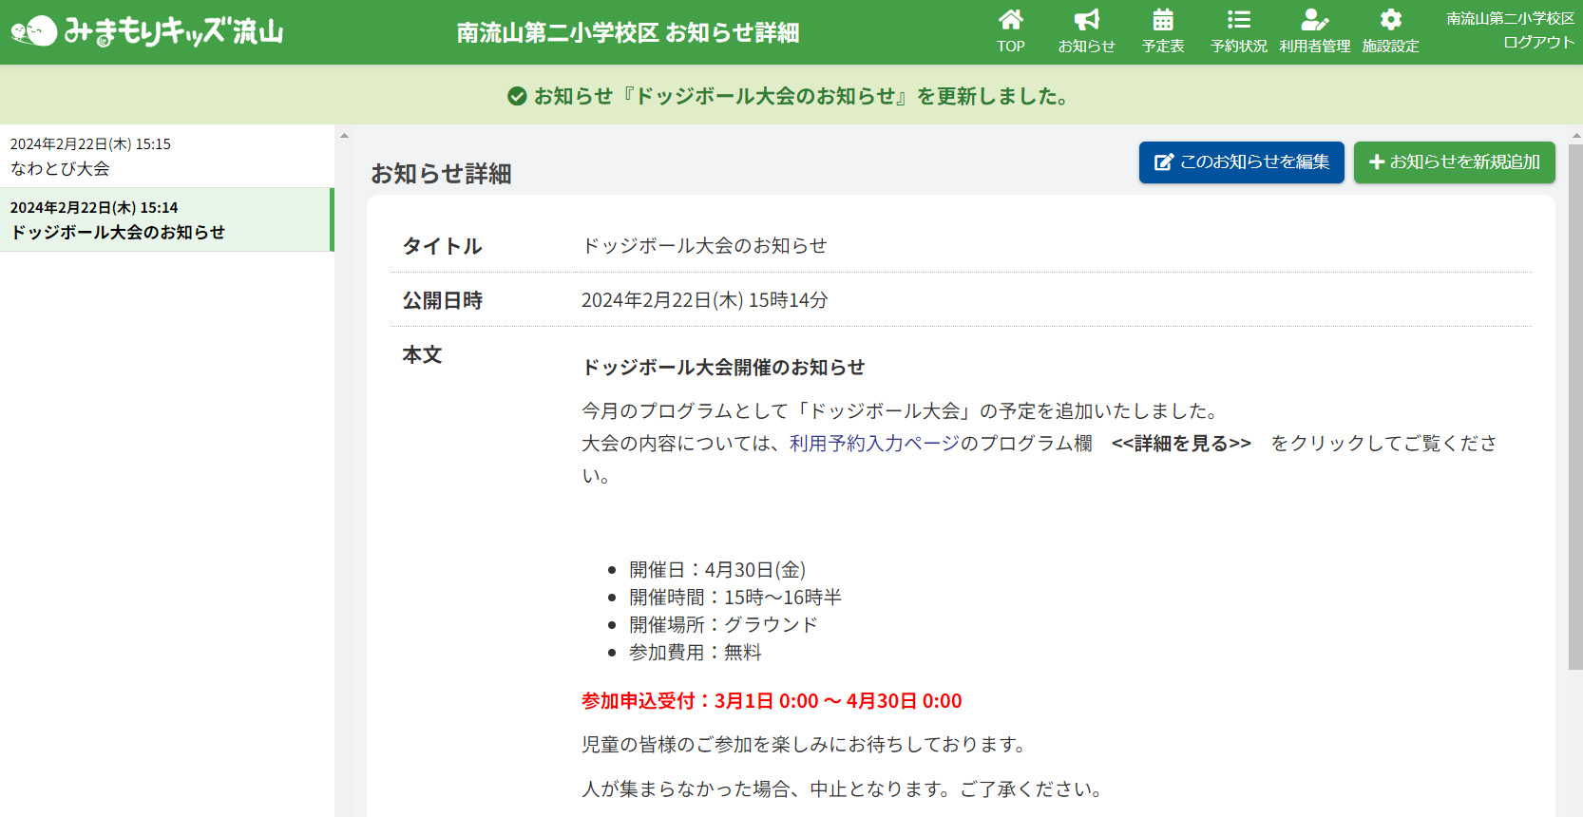Click the 予約状況 list icon

click(x=1238, y=20)
